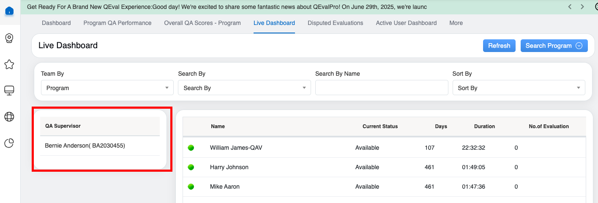Click the Harry Johnson row name
This screenshot has height=203, width=598.
[229, 167]
